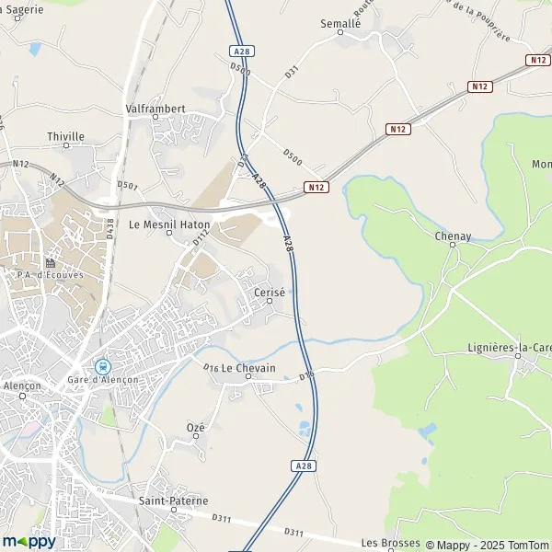Click the Lignières-la-Carelle village marker
552x552 pixels.
518,356
